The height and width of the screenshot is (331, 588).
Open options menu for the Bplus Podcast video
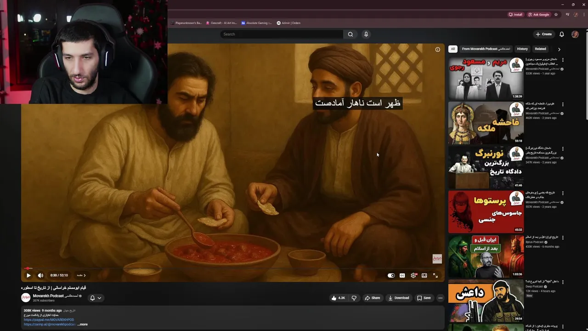click(563, 238)
